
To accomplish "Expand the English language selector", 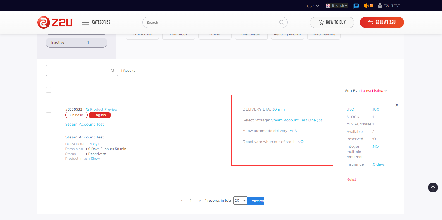I will click(336, 6).
